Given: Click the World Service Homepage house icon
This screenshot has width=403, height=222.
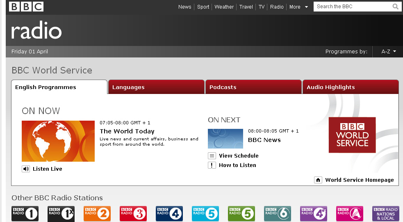Looking at the screenshot, I should coord(318,180).
